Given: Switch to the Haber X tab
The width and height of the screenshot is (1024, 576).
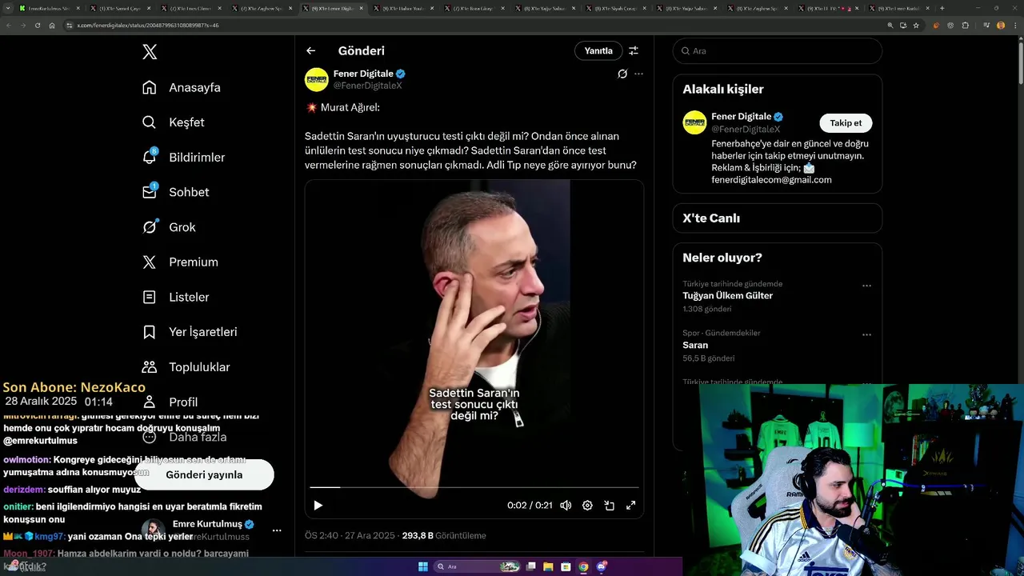Looking at the screenshot, I should (404, 8).
